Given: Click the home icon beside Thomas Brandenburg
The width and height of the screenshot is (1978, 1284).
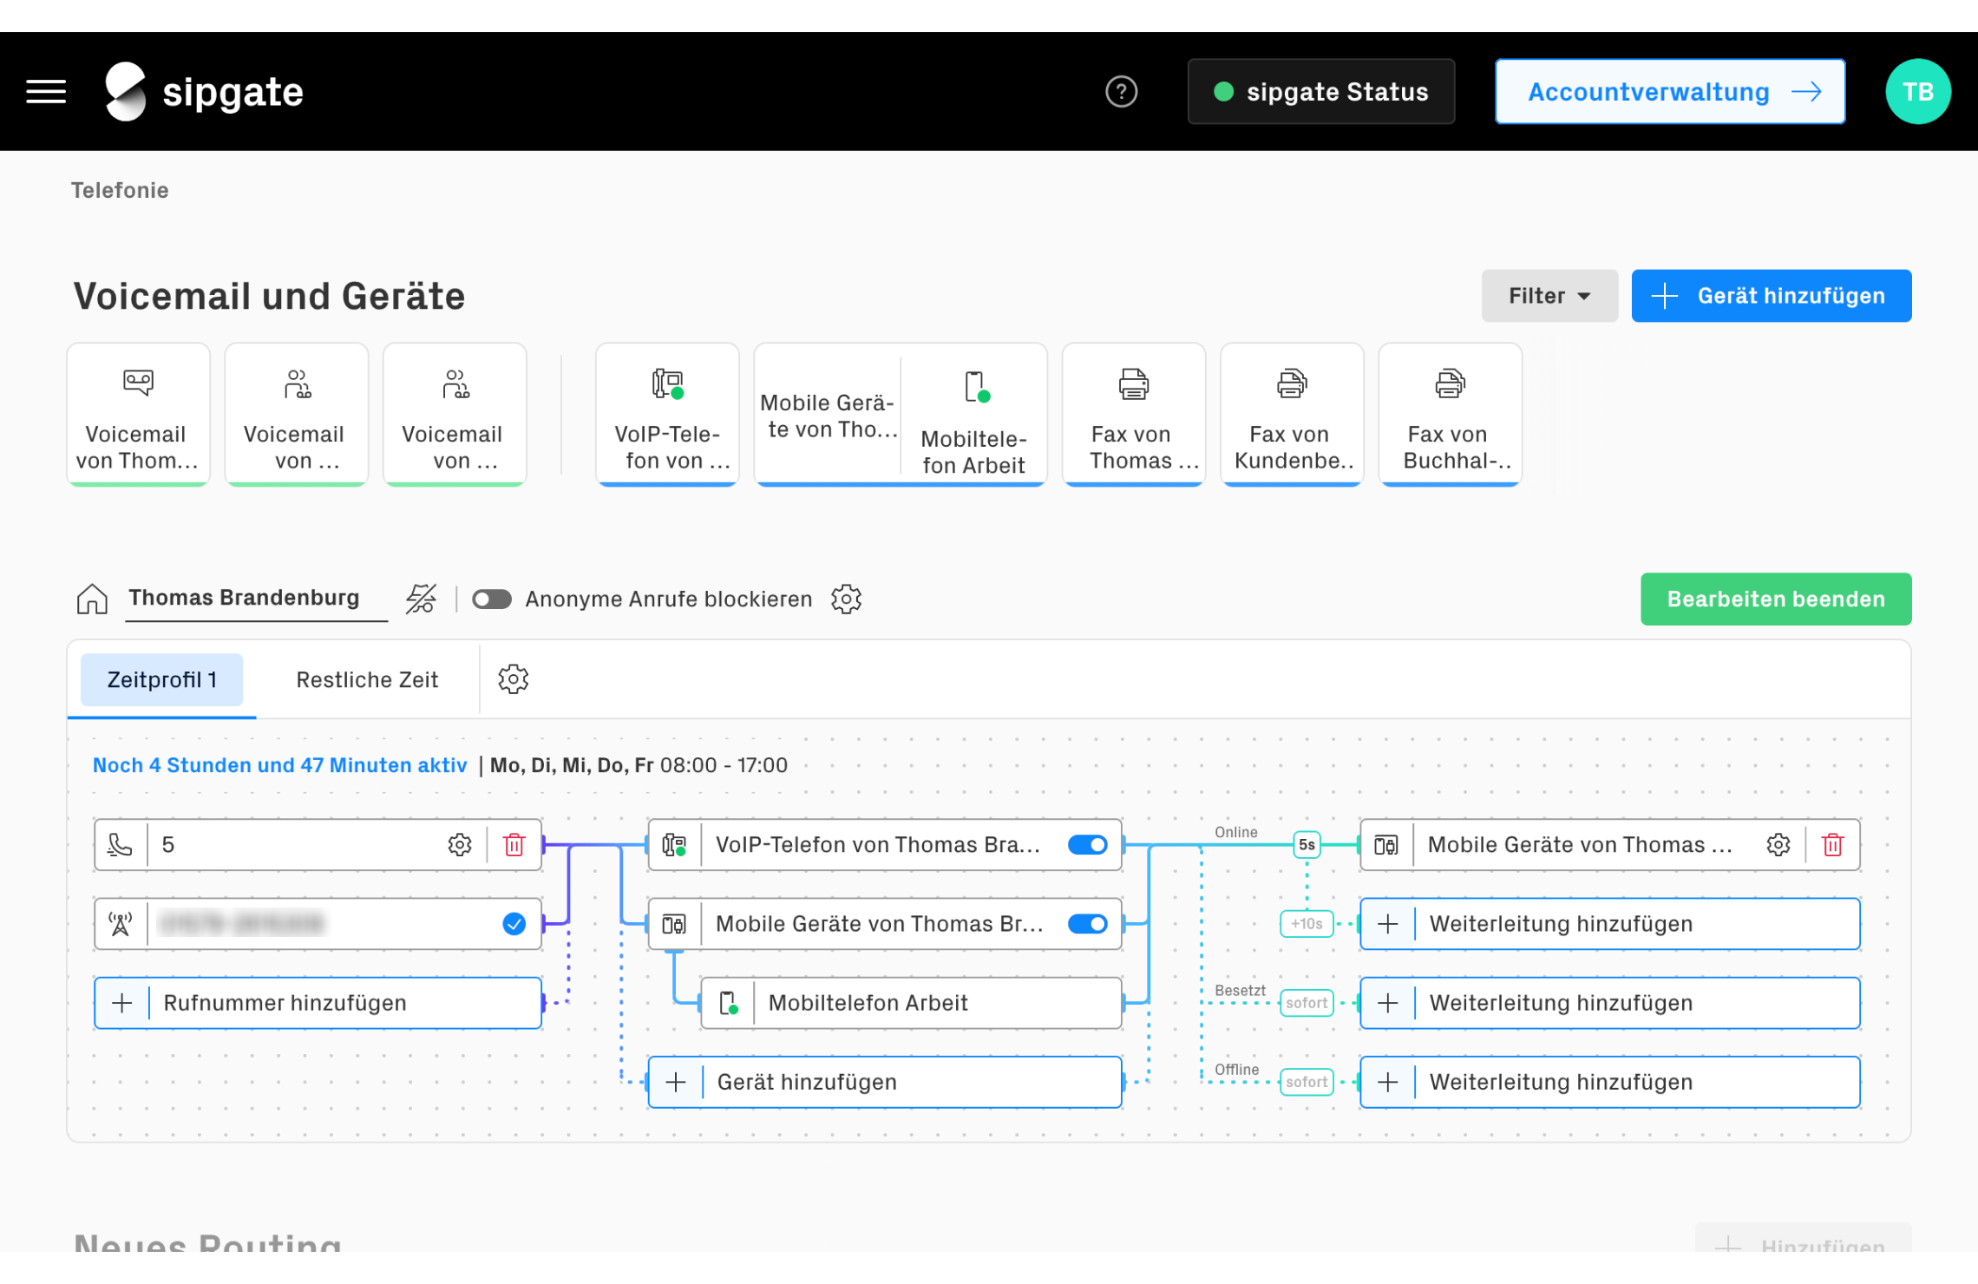Looking at the screenshot, I should point(92,599).
